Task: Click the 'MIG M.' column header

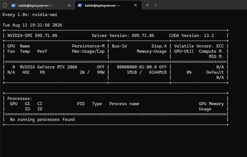Action: [x=216, y=57]
